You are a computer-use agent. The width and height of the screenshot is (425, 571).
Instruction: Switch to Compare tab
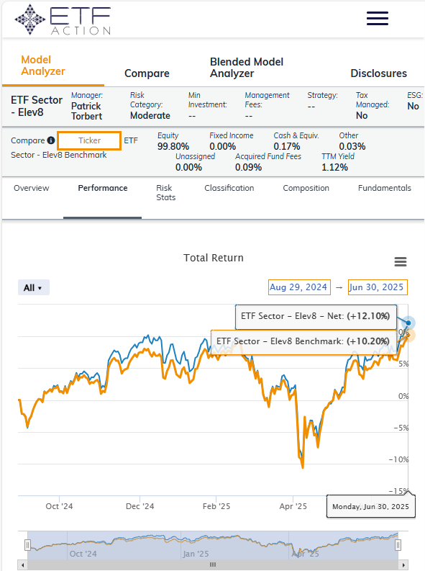(x=147, y=73)
